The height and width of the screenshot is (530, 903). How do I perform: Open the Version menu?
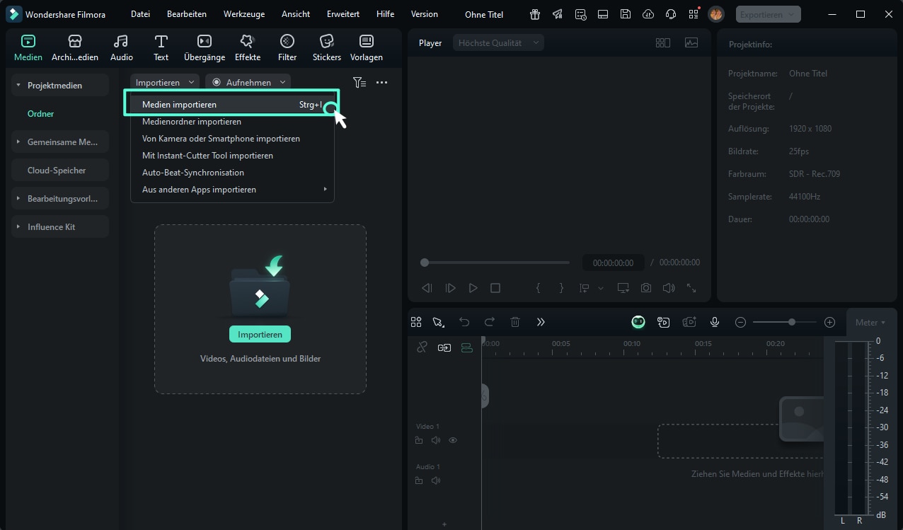pyautogui.click(x=425, y=14)
